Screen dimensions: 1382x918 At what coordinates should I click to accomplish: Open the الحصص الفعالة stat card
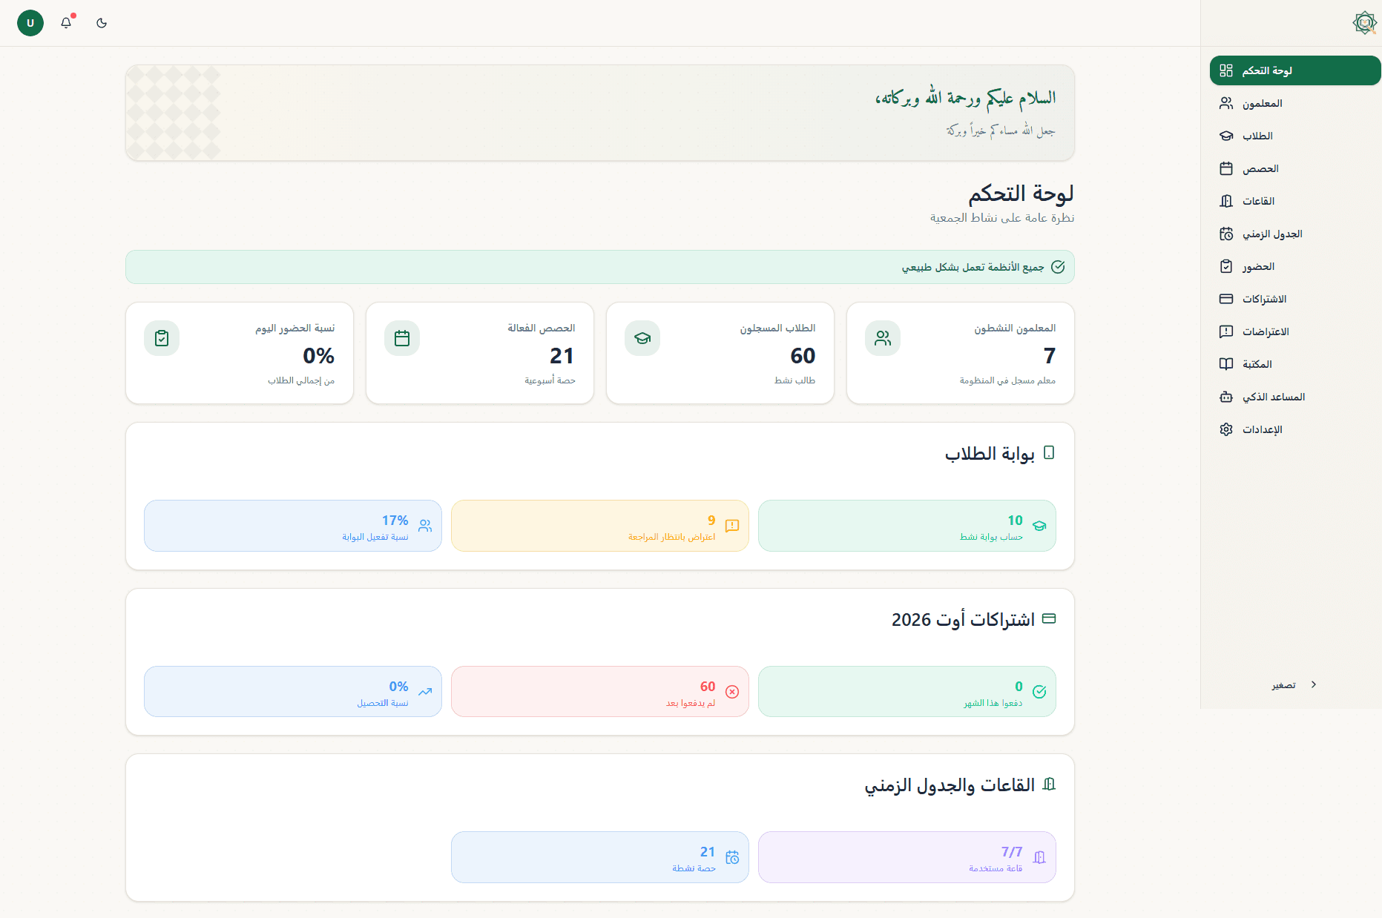480,353
